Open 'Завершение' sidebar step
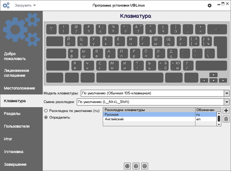 click(x=21, y=164)
